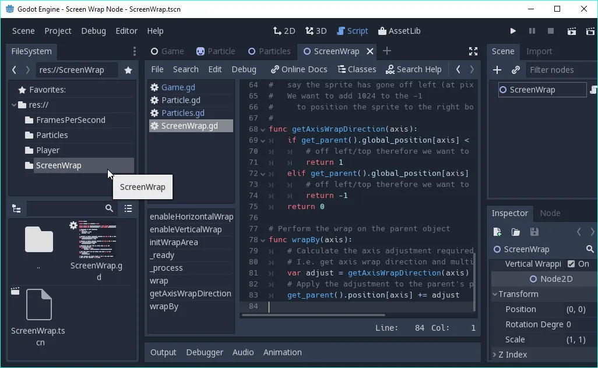
Task: Open the Output bottom panel
Action: (x=163, y=352)
